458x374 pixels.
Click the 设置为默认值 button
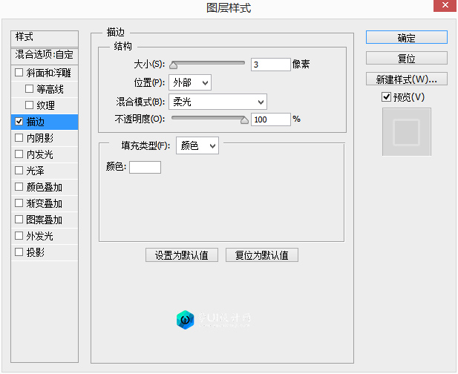[x=182, y=255]
